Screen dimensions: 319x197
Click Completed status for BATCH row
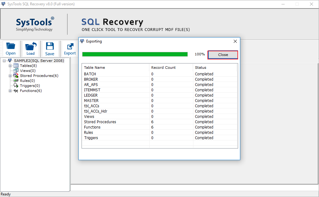coord(204,74)
